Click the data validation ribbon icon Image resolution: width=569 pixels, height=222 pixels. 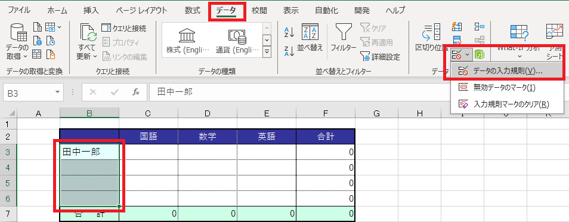point(456,55)
